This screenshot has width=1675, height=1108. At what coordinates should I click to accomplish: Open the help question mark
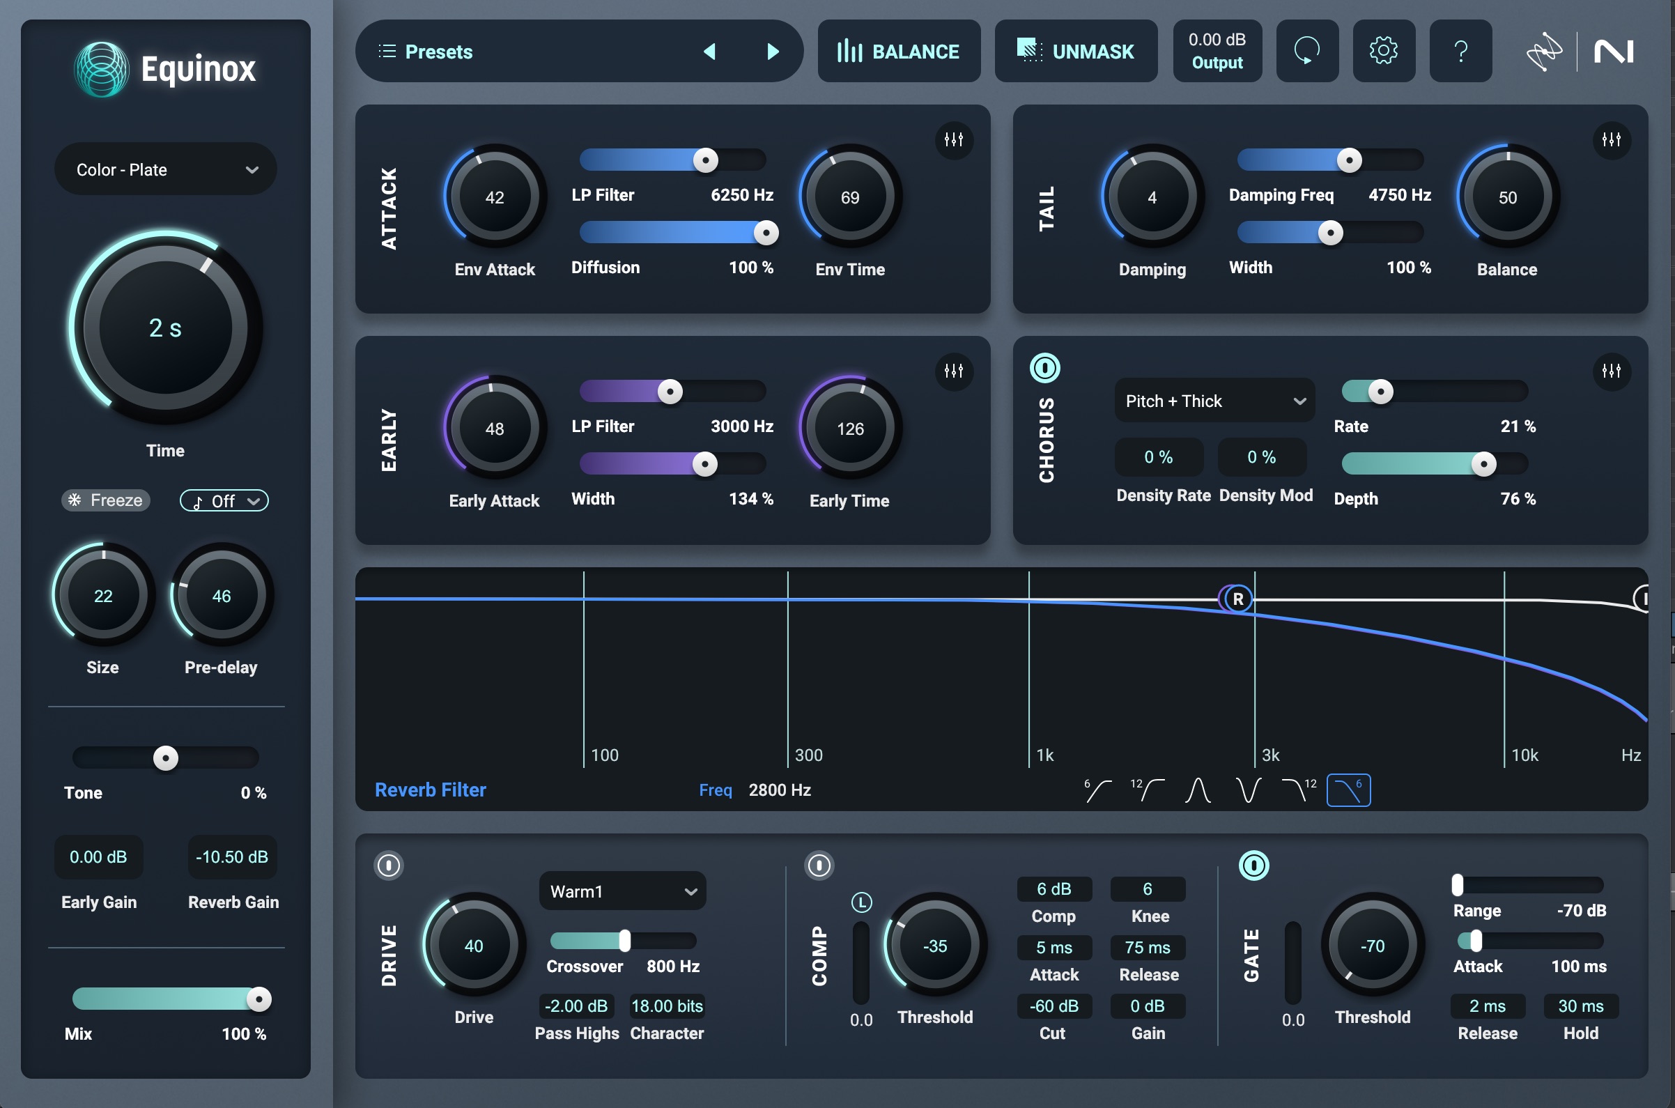(x=1460, y=51)
